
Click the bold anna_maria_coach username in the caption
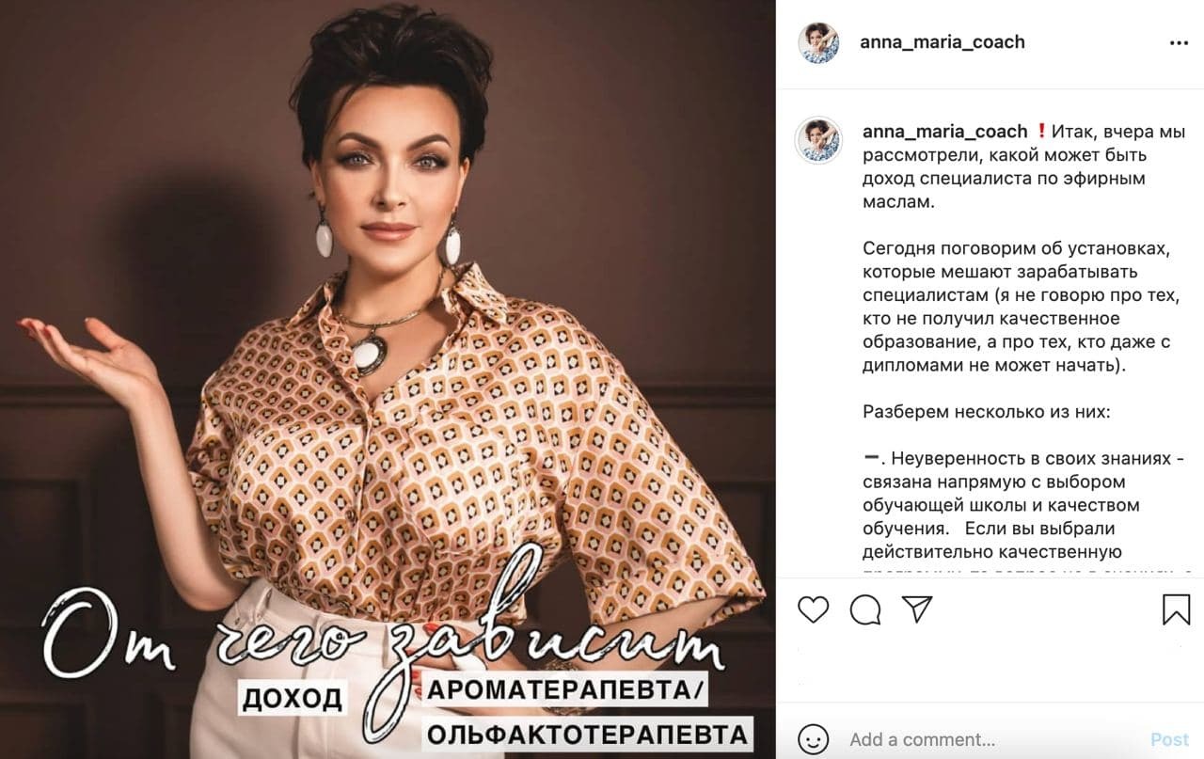[945, 132]
